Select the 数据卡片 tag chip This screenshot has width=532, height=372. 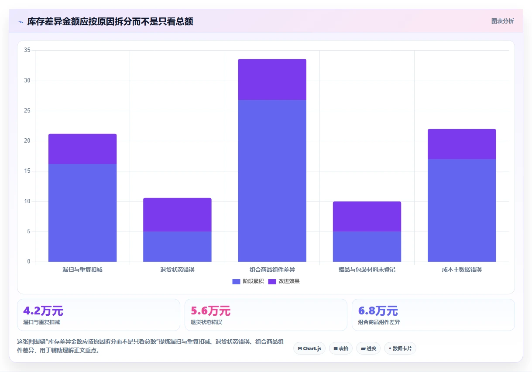click(400, 348)
